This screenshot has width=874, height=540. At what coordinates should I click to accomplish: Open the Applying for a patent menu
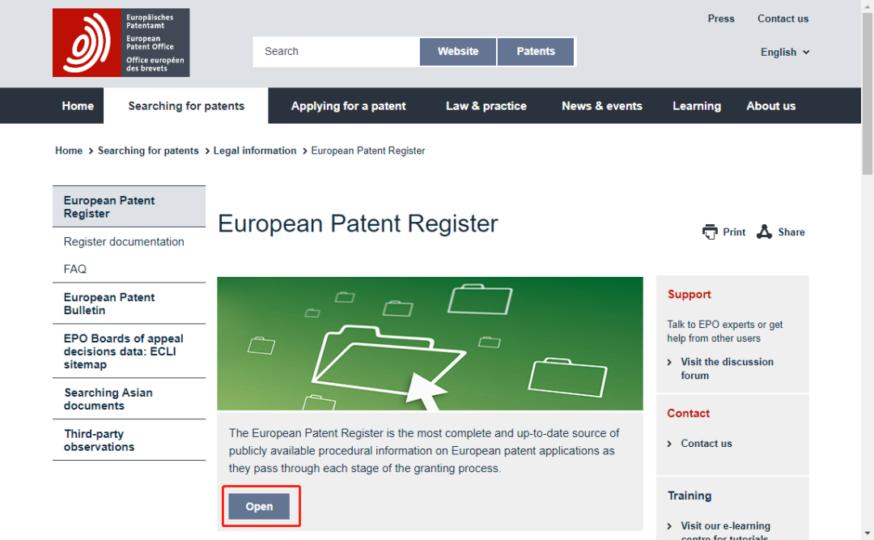[x=348, y=106]
